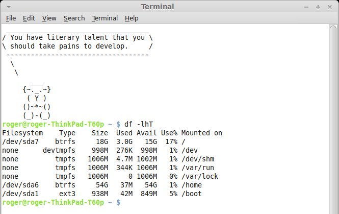Open the File menu
339x214 pixels.
pos(11,18)
